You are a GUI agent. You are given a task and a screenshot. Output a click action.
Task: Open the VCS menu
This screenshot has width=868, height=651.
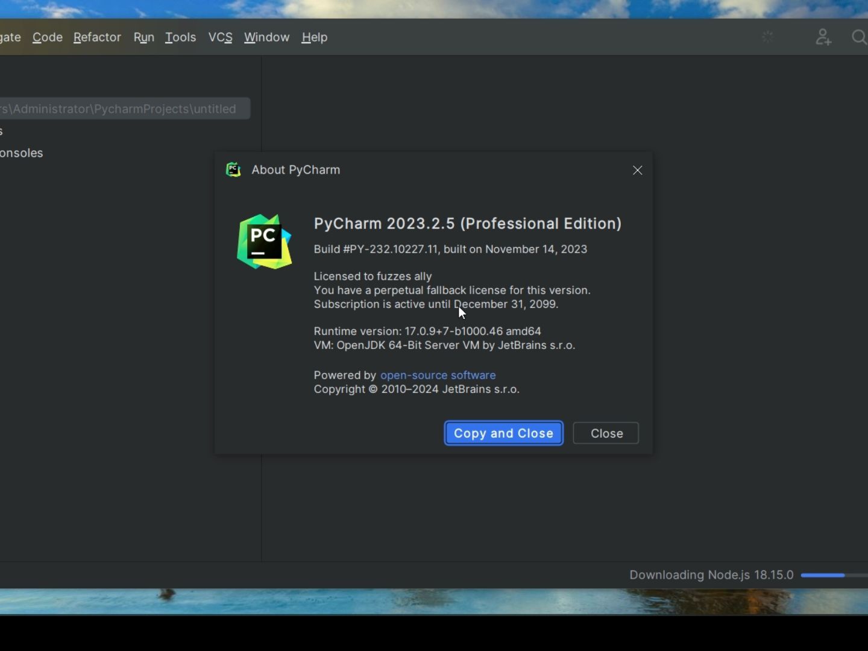[220, 37]
